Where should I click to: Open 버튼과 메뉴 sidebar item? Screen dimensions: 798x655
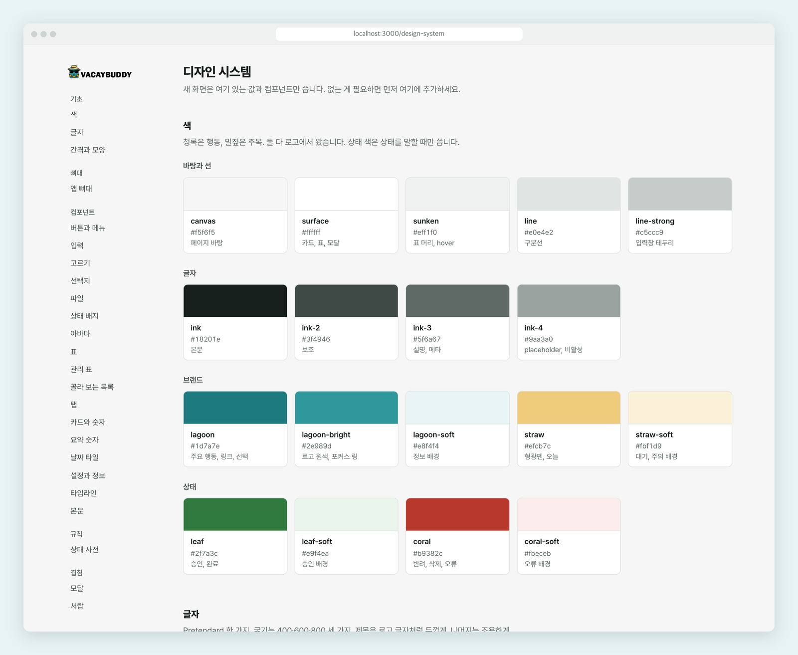(88, 228)
